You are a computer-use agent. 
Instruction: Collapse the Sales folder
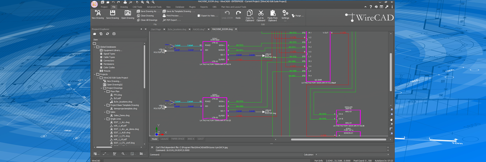click(x=104, y=112)
